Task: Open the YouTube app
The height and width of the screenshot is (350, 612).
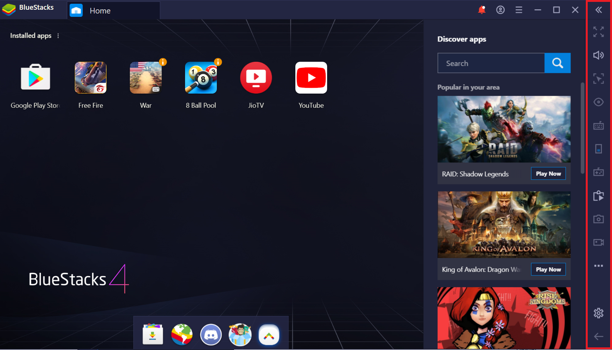Action: point(311,77)
